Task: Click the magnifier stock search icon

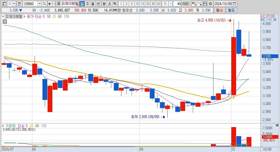Action: click(44, 4)
